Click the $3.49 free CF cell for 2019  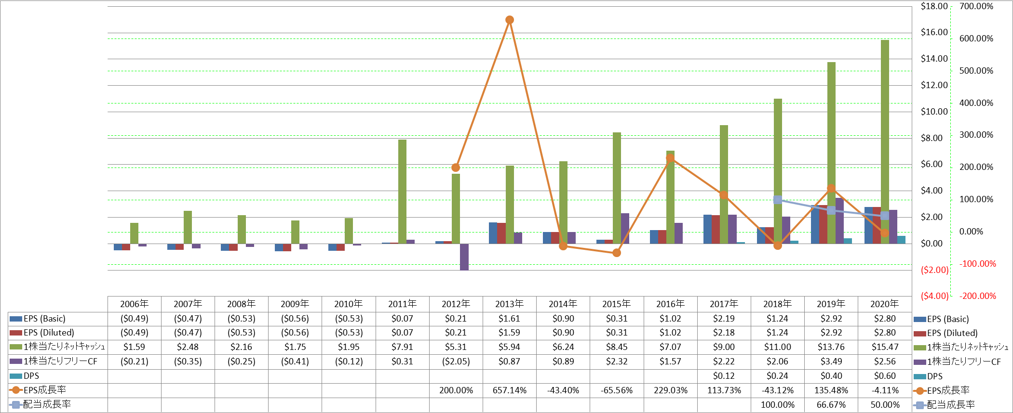831,361
